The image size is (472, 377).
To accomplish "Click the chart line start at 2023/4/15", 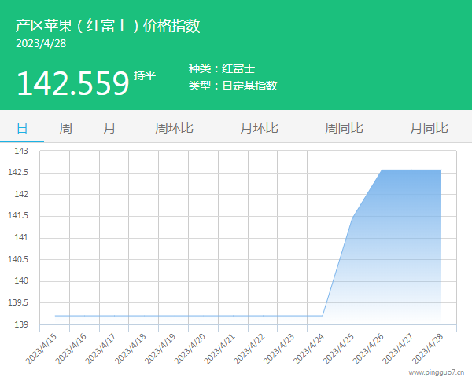I will pos(55,316).
